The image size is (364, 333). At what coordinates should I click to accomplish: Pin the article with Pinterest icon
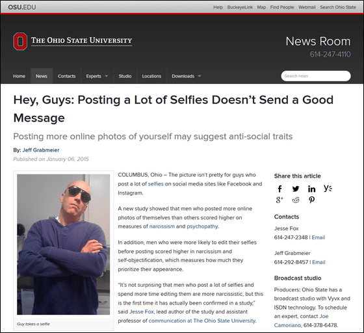pos(311,200)
